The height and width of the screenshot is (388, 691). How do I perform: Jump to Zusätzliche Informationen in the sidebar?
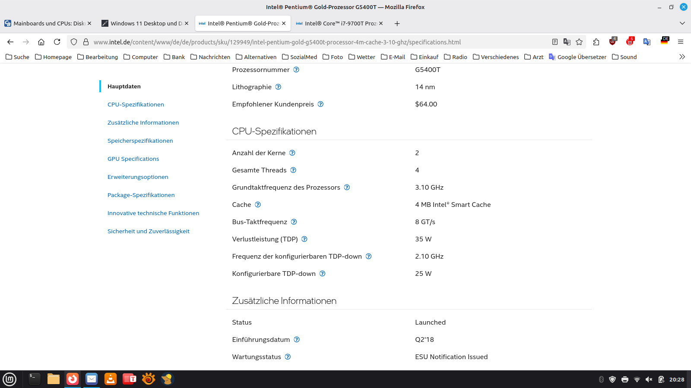point(143,123)
